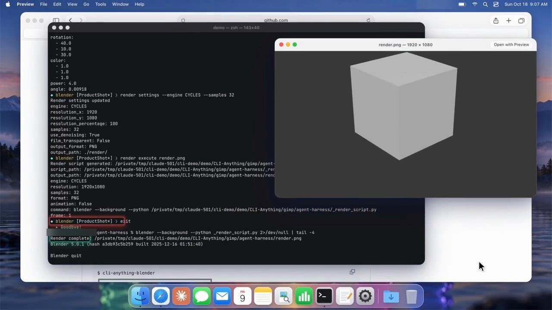Open System Settings from the dock

(x=365, y=296)
